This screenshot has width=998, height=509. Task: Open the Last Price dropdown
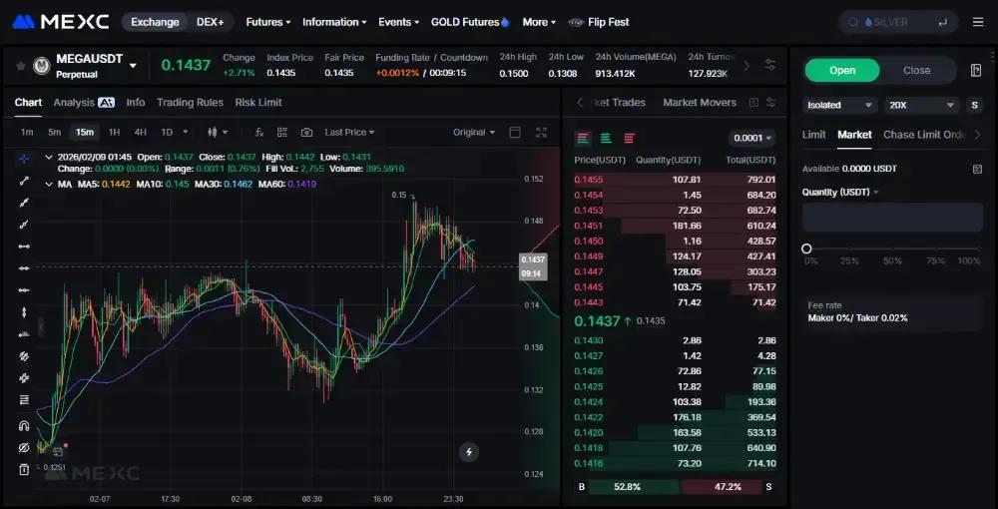point(349,133)
